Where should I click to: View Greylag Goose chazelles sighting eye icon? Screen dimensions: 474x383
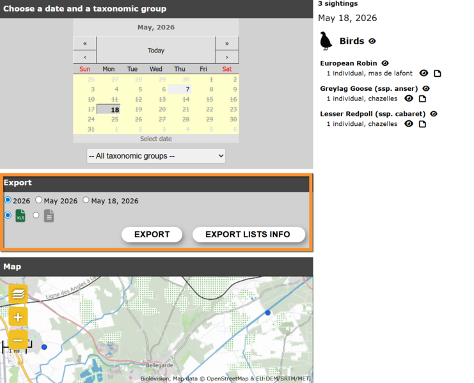click(409, 98)
